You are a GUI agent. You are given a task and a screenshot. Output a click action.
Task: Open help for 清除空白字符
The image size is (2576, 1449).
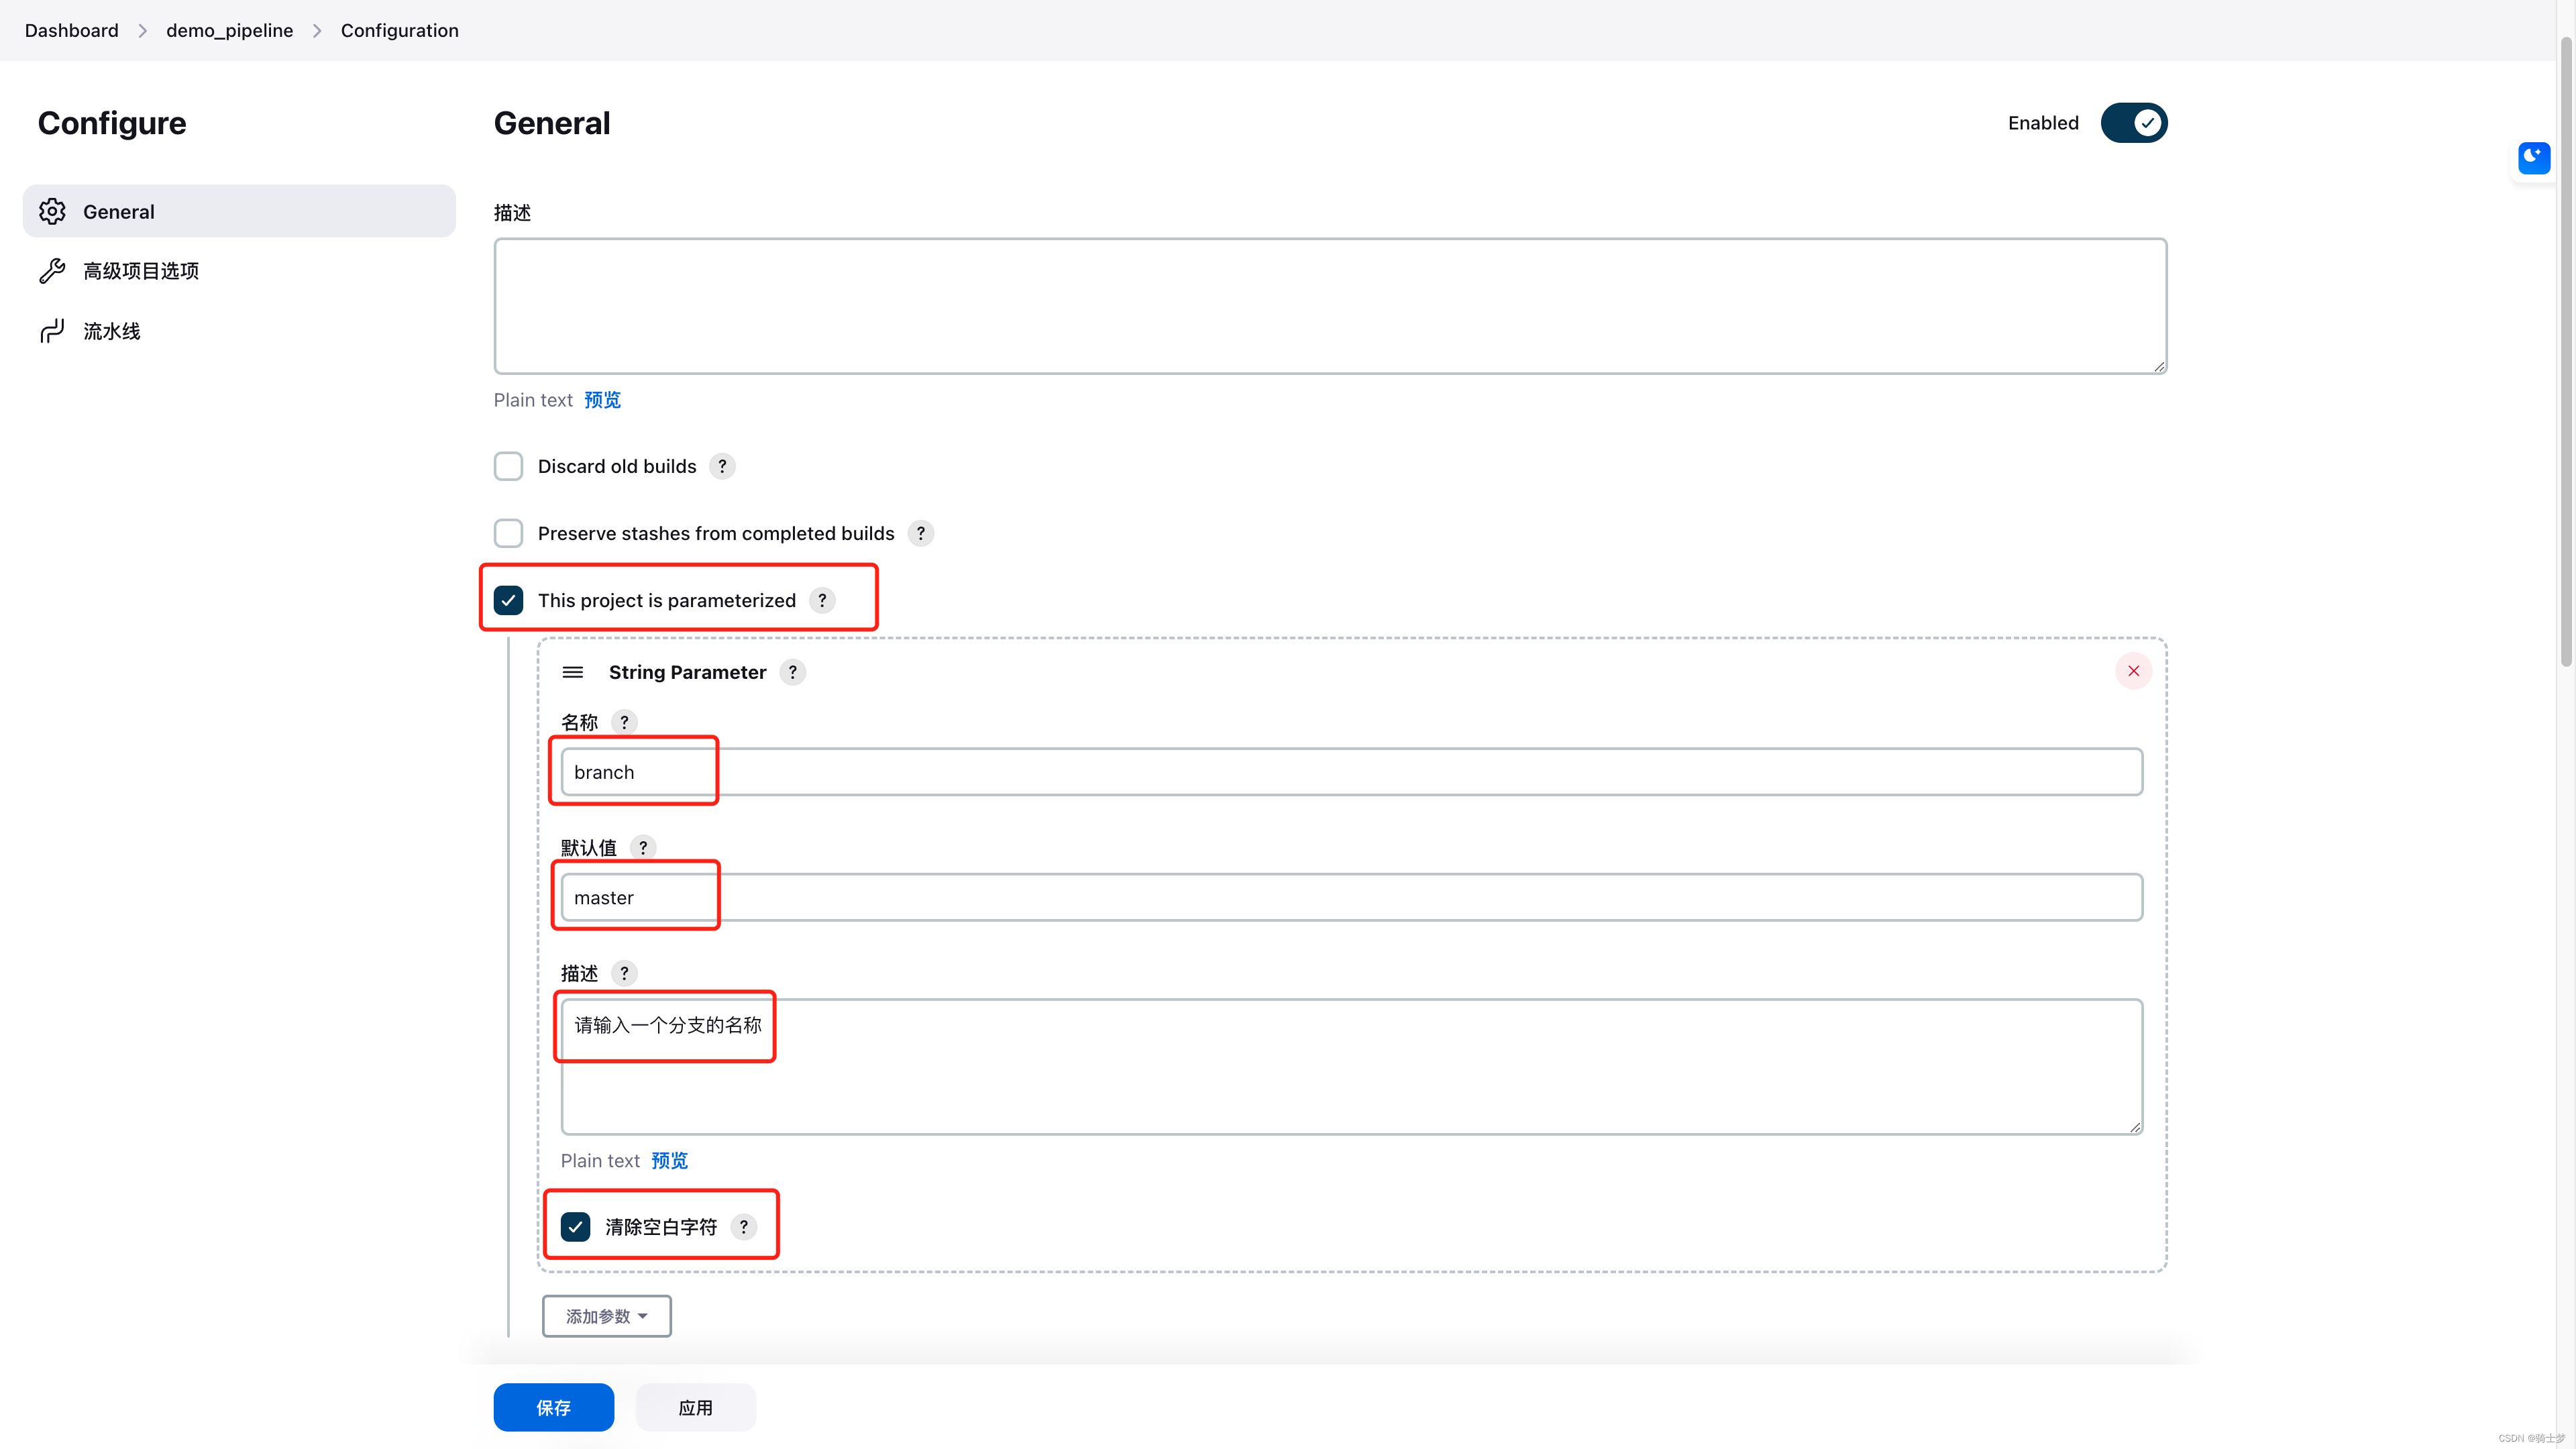click(743, 1227)
